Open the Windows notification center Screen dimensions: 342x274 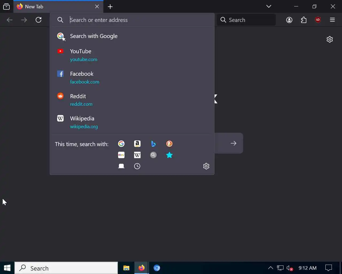point(329,268)
